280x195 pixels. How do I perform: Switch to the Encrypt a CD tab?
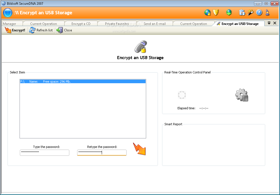click(x=81, y=24)
